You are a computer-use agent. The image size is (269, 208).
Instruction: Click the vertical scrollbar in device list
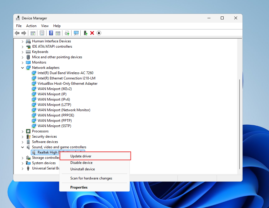click(x=240, y=124)
